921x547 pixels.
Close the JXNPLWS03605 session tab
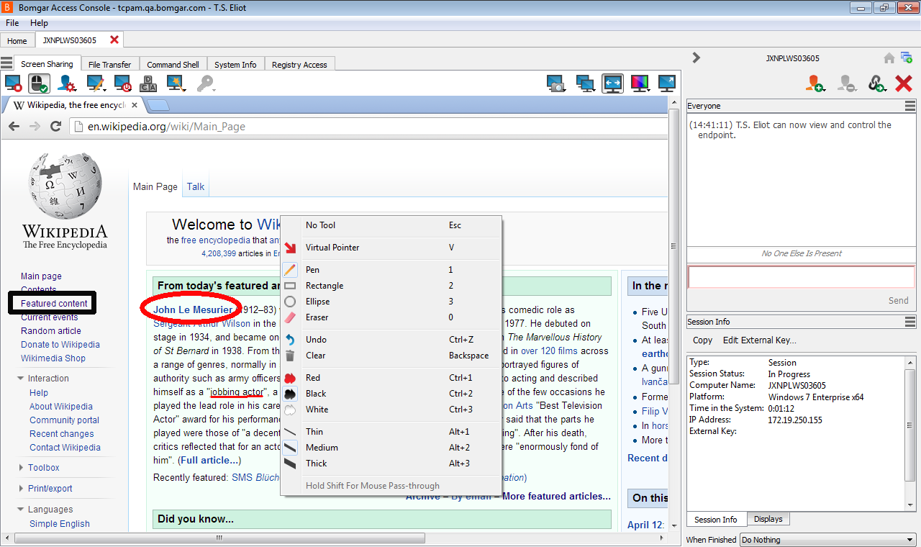pyautogui.click(x=114, y=40)
